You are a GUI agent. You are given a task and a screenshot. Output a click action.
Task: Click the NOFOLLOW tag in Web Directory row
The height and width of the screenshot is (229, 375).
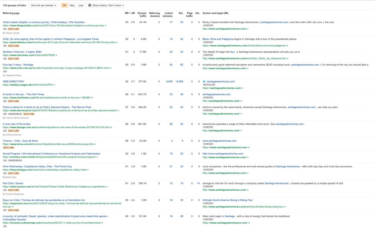point(209,85)
